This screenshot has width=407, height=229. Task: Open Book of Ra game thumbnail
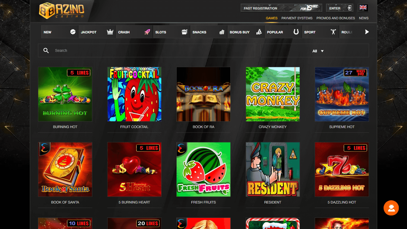coord(203,94)
